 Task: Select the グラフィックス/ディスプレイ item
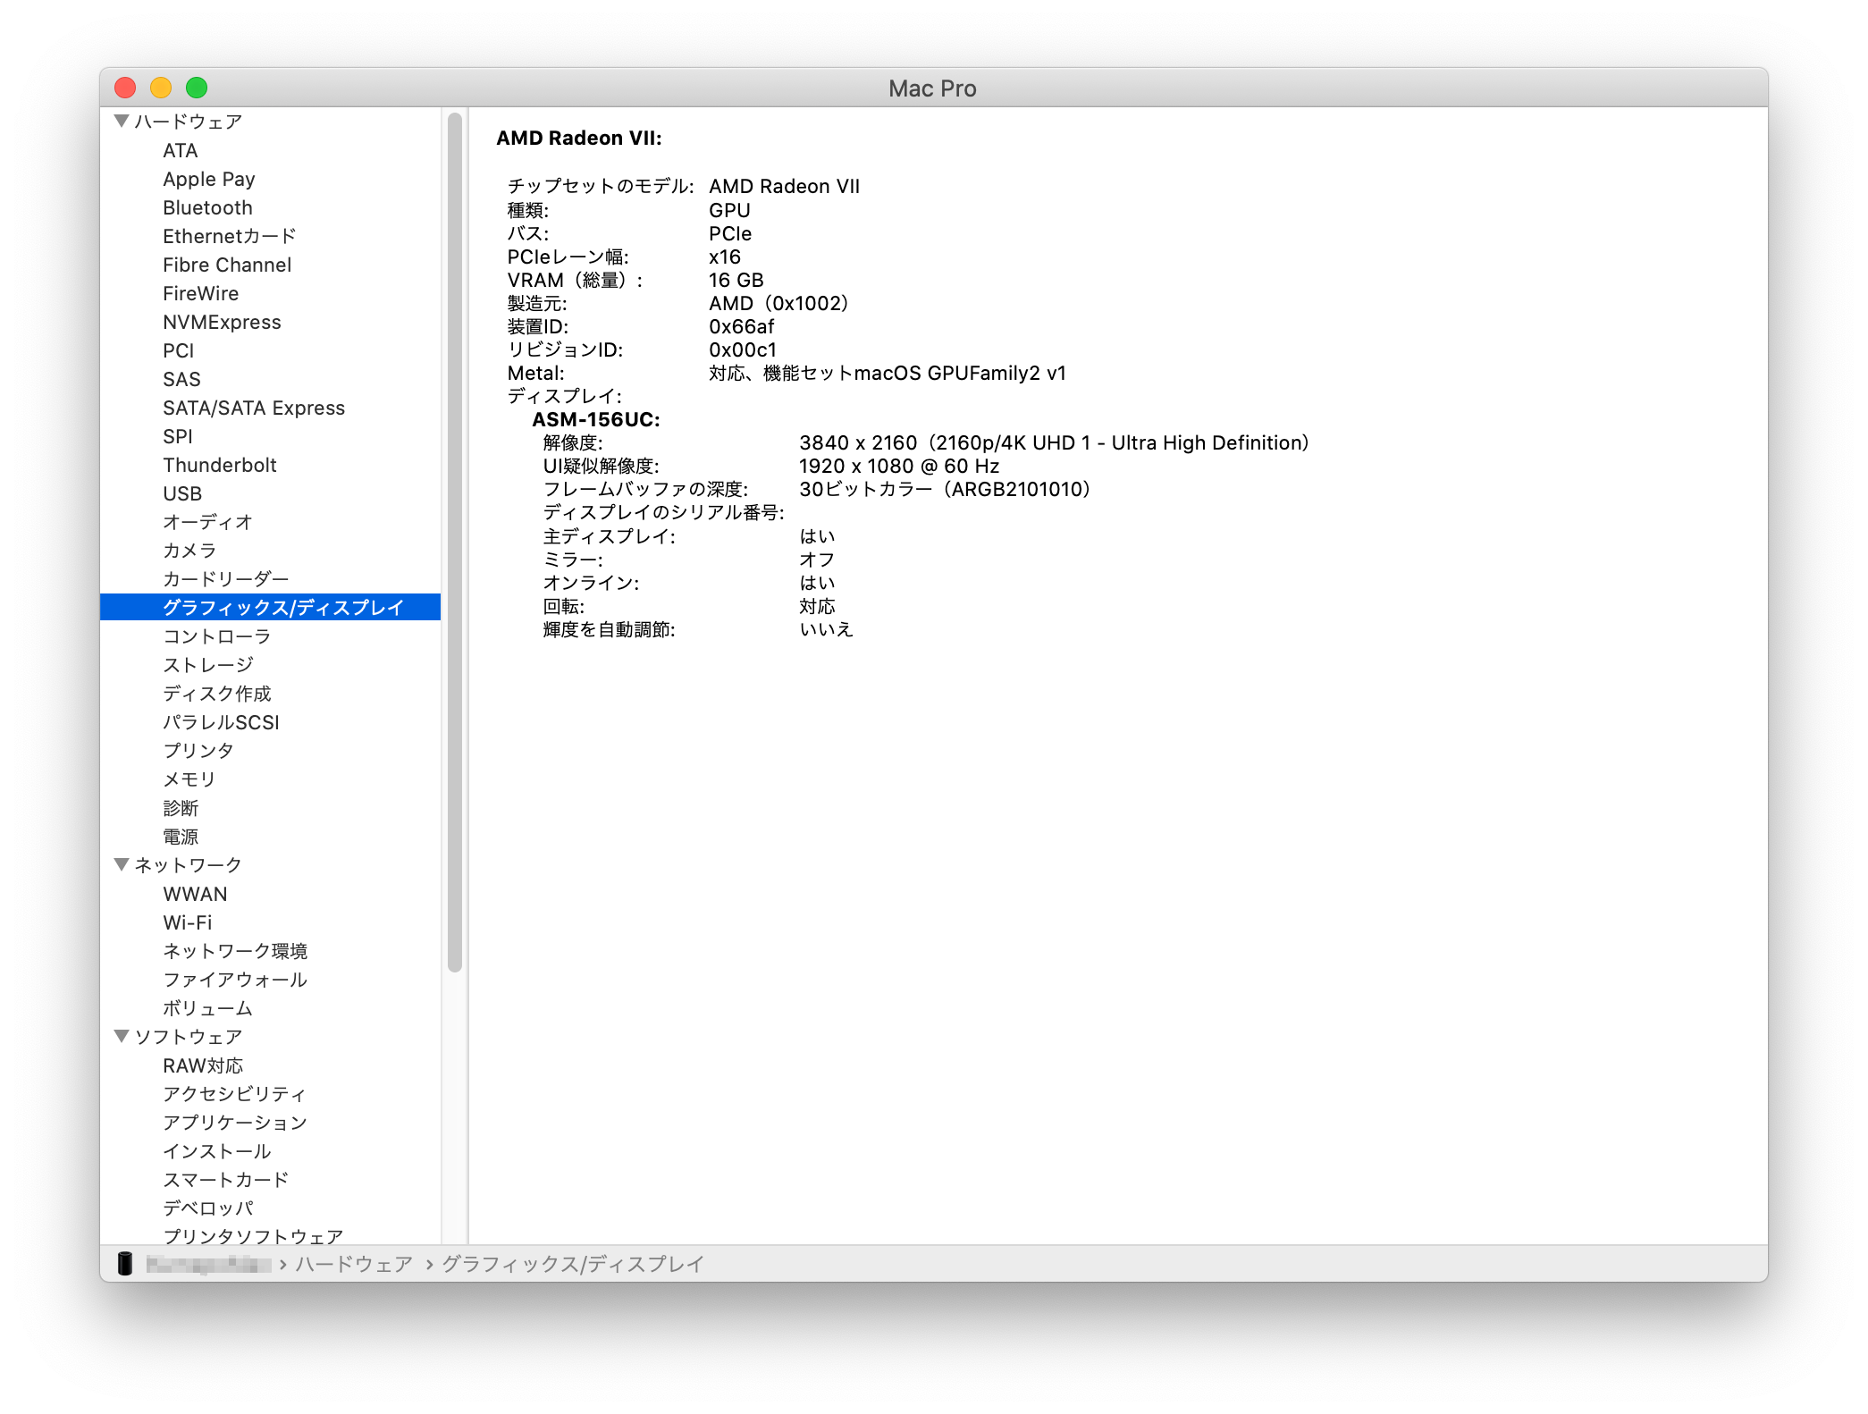point(282,608)
